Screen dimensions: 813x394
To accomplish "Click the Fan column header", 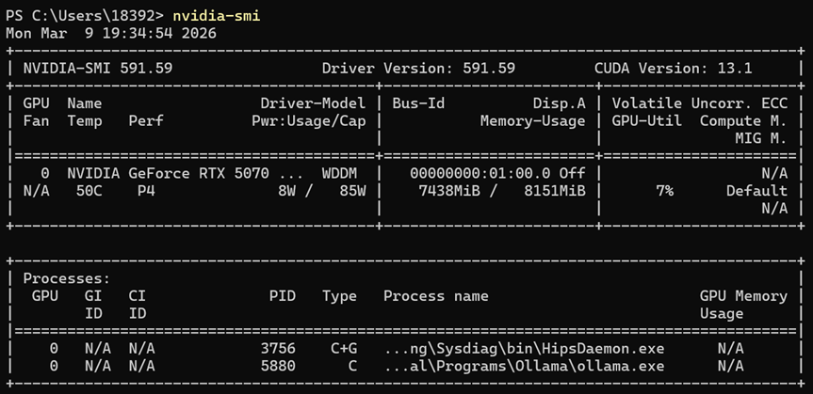I will (37, 121).
